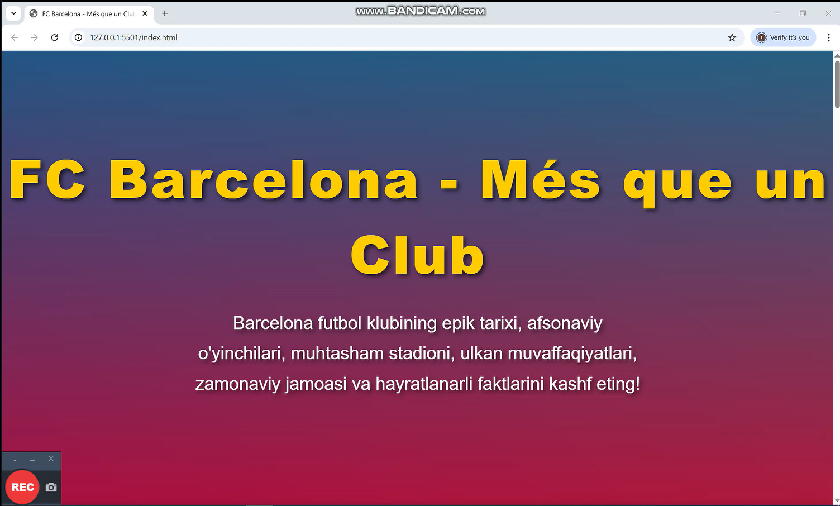
Task: Click the scrollbar down arrow
Action: coord(837,500)
